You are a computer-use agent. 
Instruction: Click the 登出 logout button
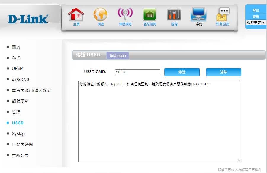(256, 10)
